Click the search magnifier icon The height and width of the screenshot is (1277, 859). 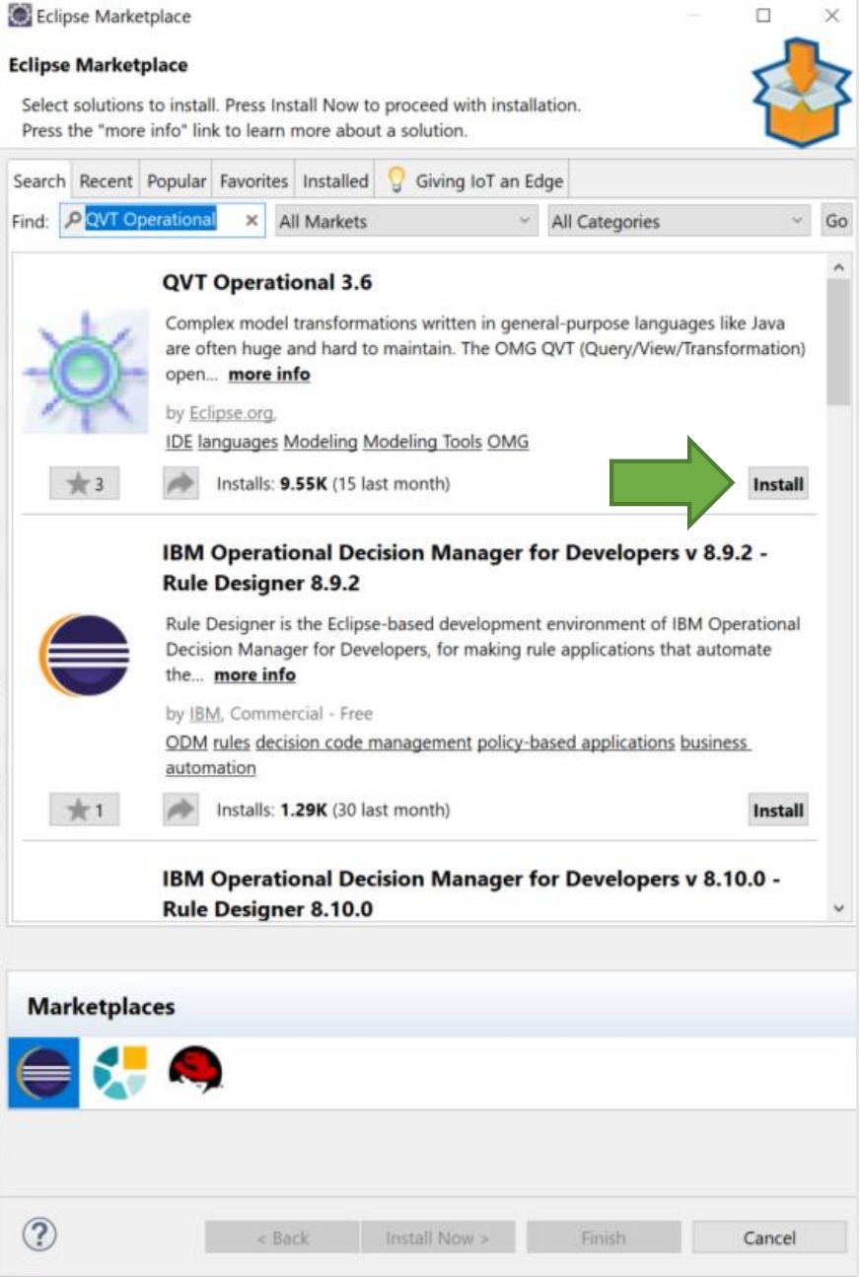(73, 221)
